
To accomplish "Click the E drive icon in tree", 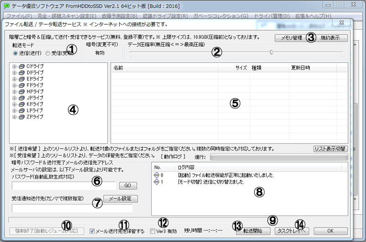I will (22, 79).
